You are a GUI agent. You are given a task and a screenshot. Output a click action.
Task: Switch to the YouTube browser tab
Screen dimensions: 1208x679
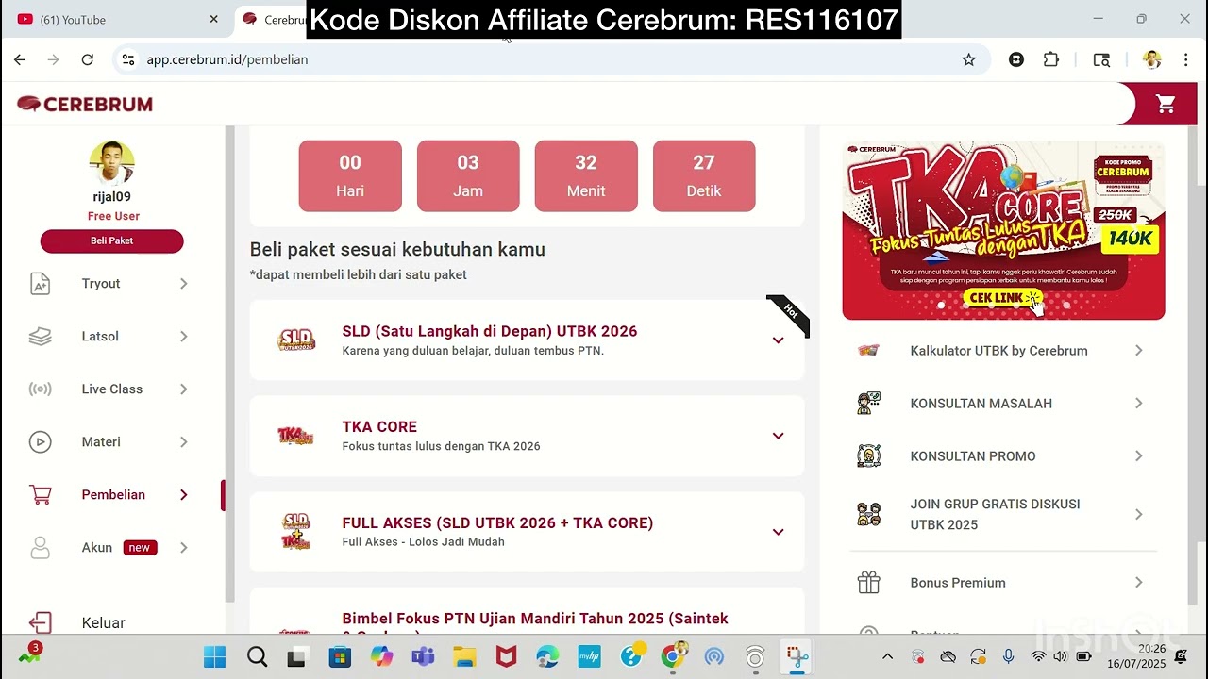click(113, 20)
